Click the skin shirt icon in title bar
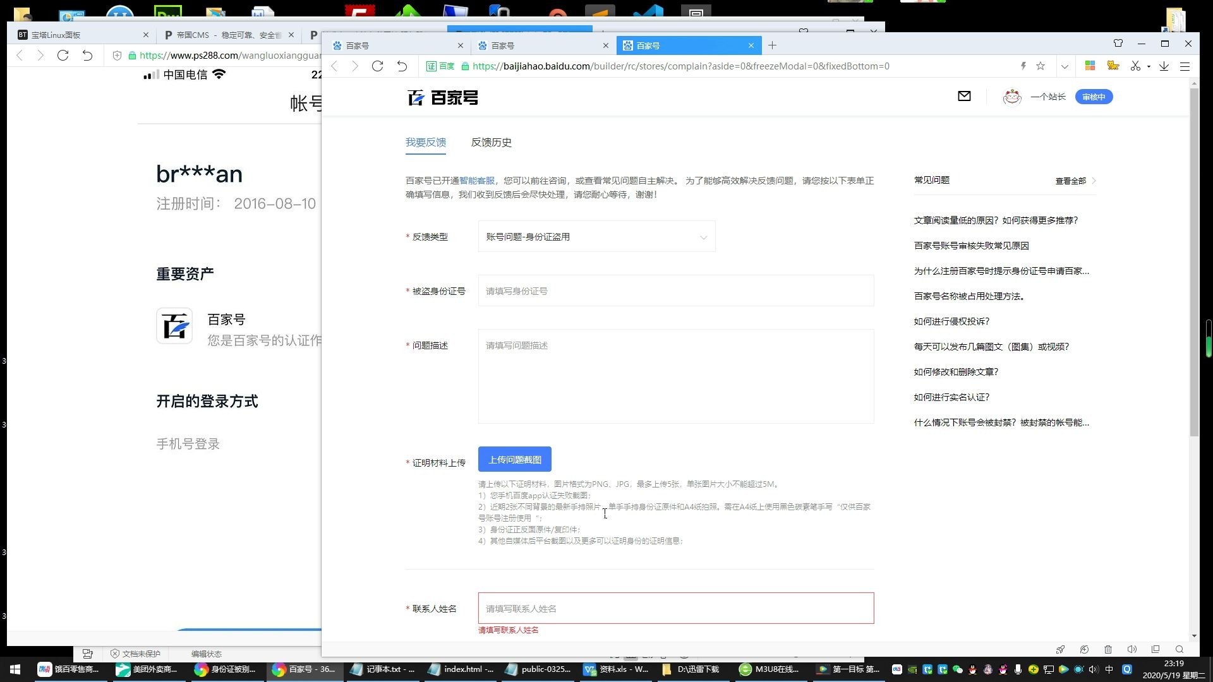The image size is (1213, 682). click(1118, 44)
